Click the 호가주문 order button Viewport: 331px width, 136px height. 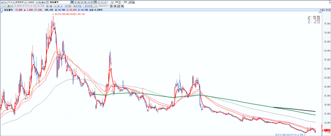(x=88, y=6)
